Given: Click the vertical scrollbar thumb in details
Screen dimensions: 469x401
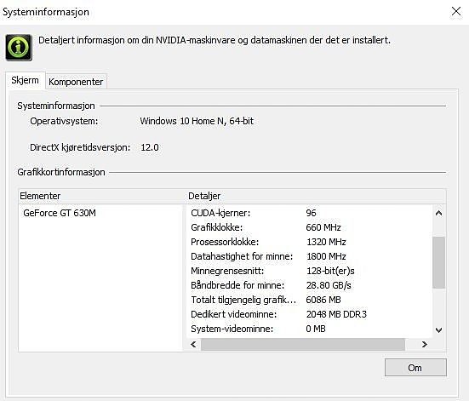Looking at the screenshot, I should pos(439,262).
